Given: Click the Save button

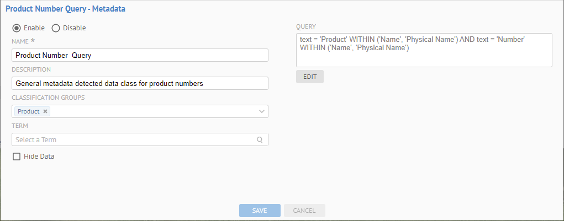Looking at the screenshot, I should [260, 211].
